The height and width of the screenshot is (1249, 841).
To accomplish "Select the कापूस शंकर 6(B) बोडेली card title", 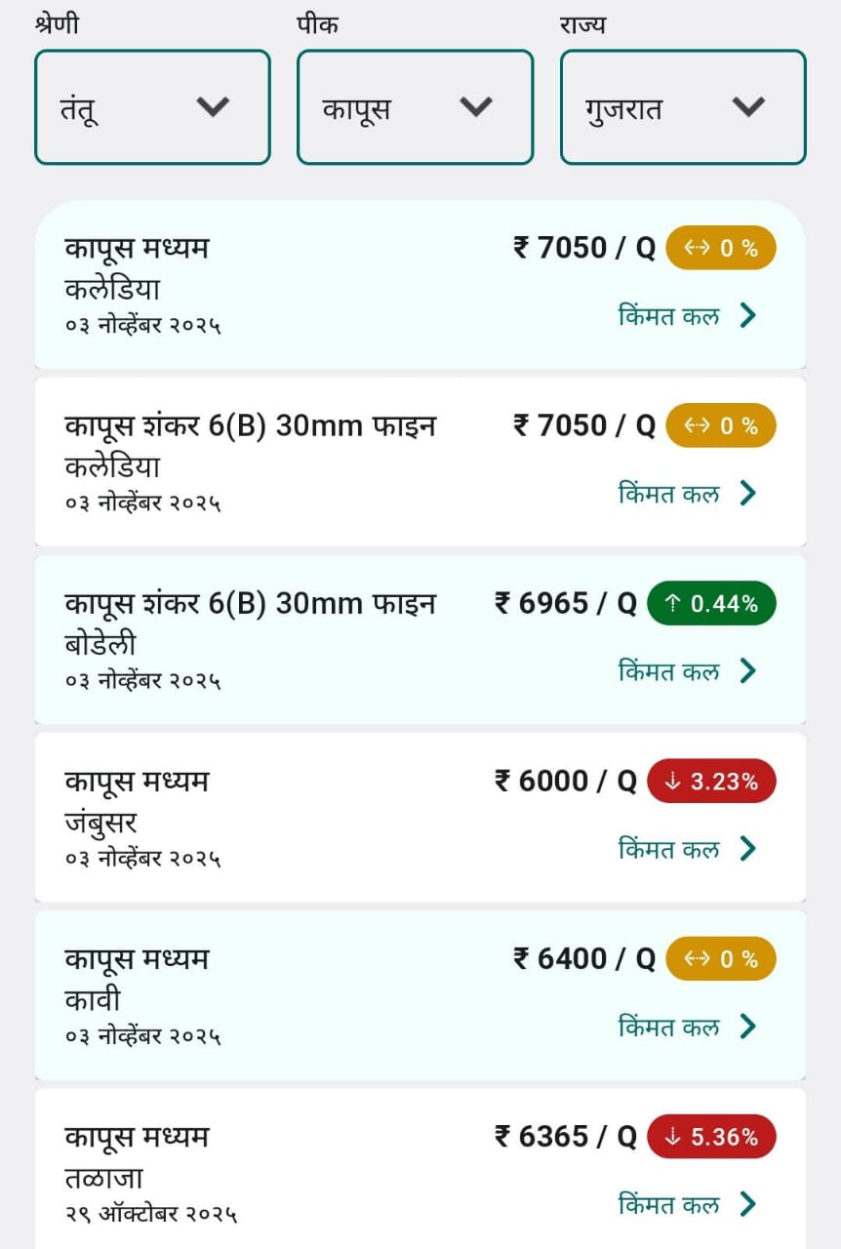I will 250,604.
